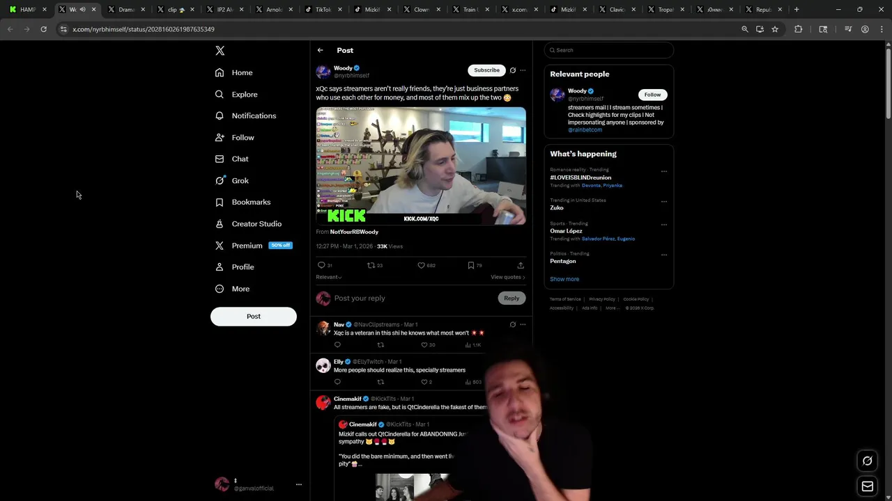
Task: Reload the browser page
Action: 43,29
